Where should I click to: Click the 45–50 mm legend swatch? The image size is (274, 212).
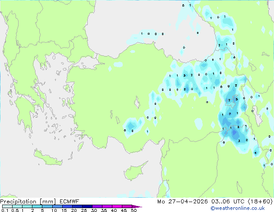point(127,206)
